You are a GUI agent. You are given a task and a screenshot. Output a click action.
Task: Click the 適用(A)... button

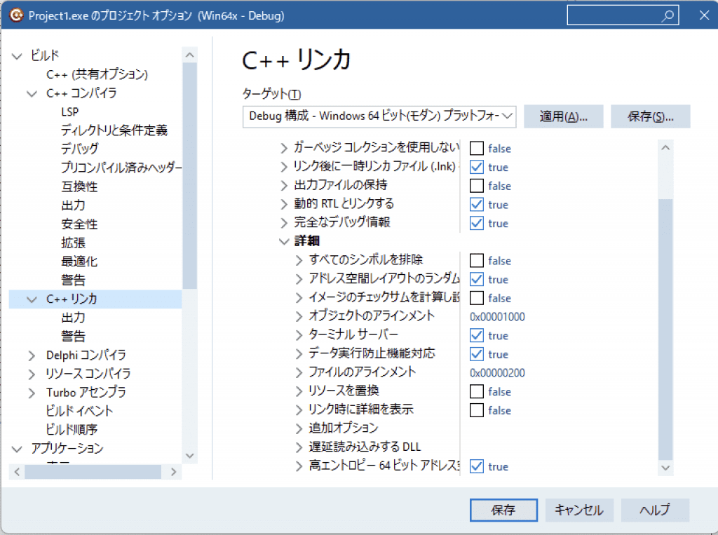[564, 116]
